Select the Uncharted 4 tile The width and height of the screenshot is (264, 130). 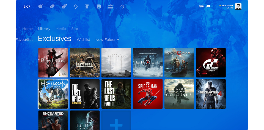pos(211,94)
